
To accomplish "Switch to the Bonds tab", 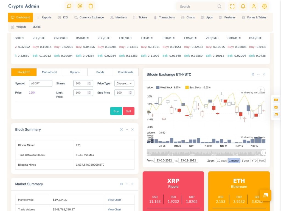I will pyautogui.click(x=100, y=72).
